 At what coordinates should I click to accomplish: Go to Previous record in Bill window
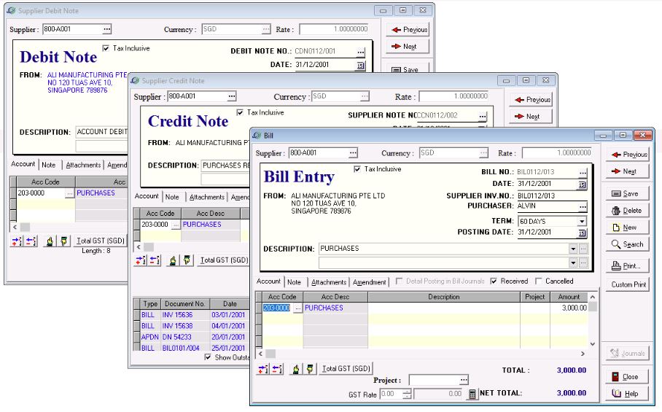pos(627,155)
